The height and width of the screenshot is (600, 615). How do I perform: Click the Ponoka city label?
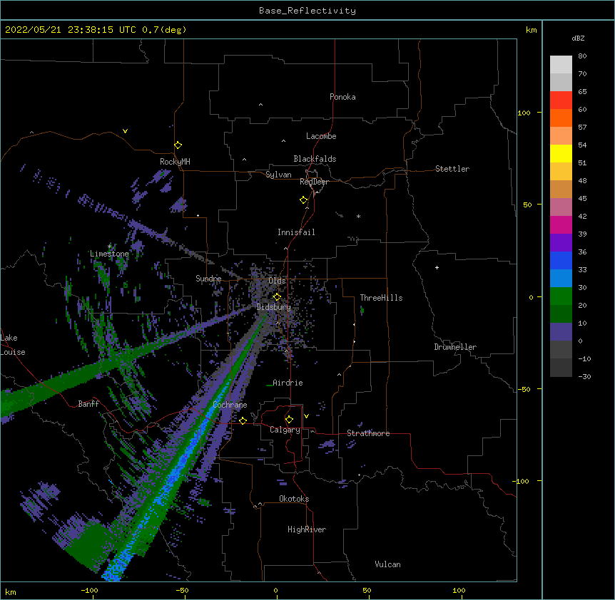tap(342, 97)
